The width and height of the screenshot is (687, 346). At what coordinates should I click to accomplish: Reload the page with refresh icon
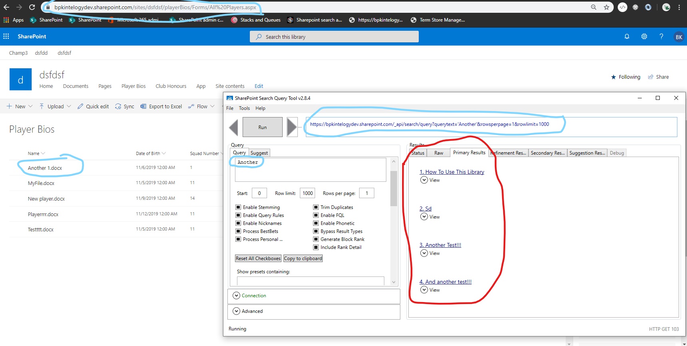[x=32, y=7]
